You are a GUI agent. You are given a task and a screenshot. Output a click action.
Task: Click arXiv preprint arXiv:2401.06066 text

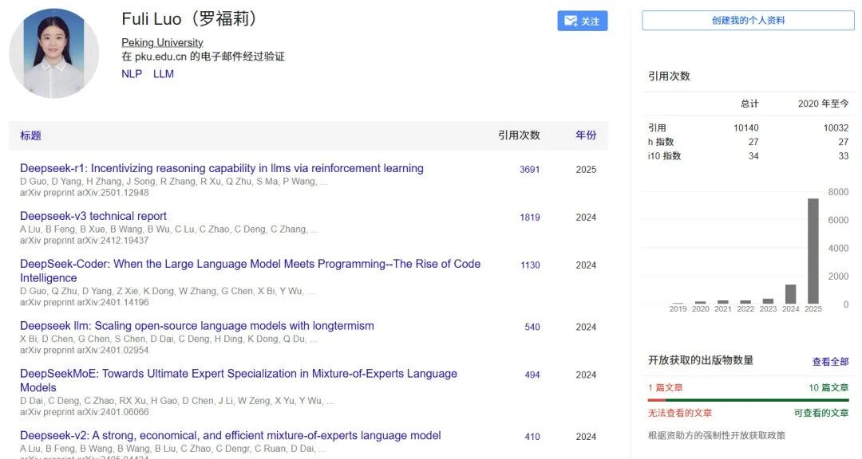[84, 412]
